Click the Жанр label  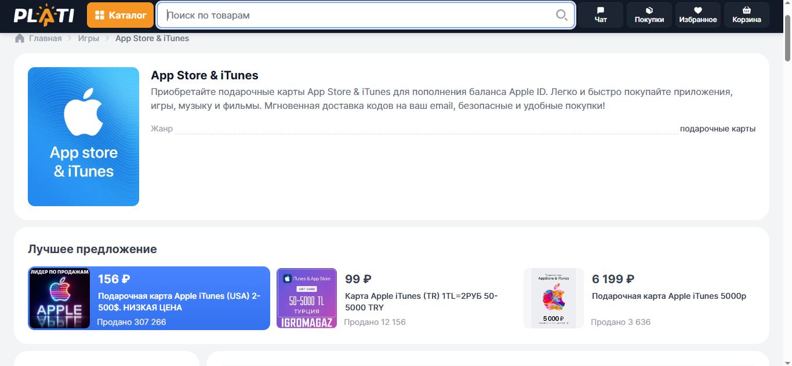pyautogui.click(x=162, y=129)
